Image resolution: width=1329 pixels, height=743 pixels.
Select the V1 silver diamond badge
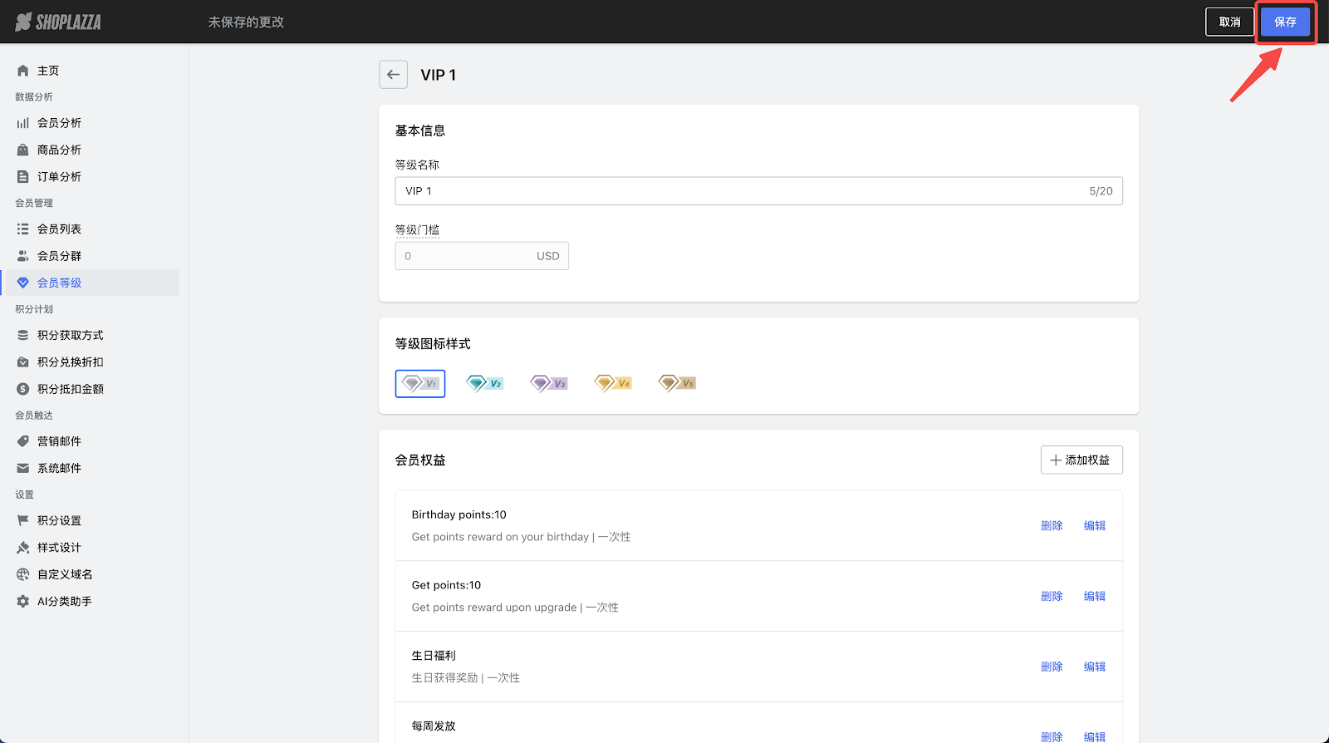point(420,383)
